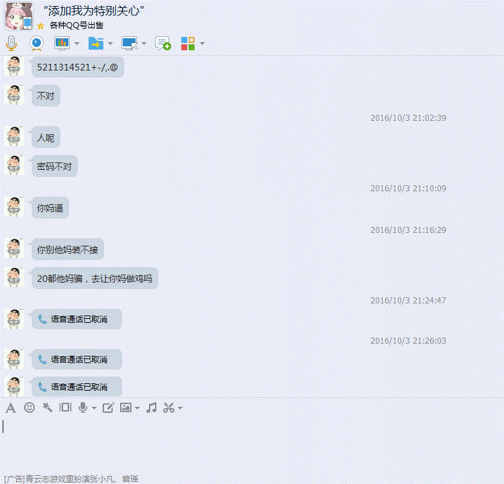This screenshot has height=484, width=504.
Task: Send a window shake nudge
Action: point(65,407)
